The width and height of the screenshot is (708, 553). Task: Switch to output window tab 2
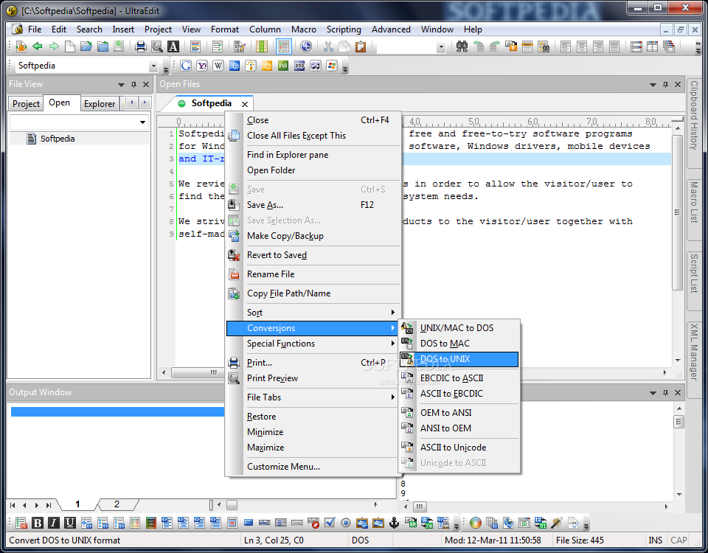(x=117, y=504)
